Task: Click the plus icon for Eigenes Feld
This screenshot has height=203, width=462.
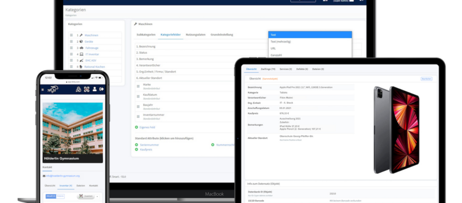Action: 136,127
